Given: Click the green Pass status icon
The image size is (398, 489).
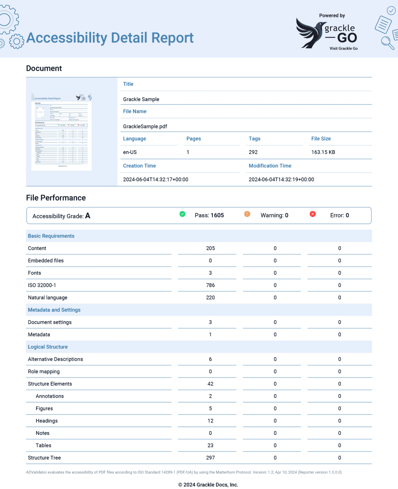Looking at the screenshot, I should click(182, 214).
